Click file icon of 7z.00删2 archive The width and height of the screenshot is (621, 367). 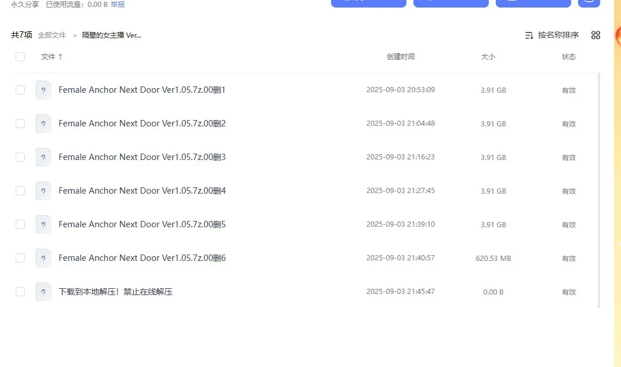pos(43,123)
